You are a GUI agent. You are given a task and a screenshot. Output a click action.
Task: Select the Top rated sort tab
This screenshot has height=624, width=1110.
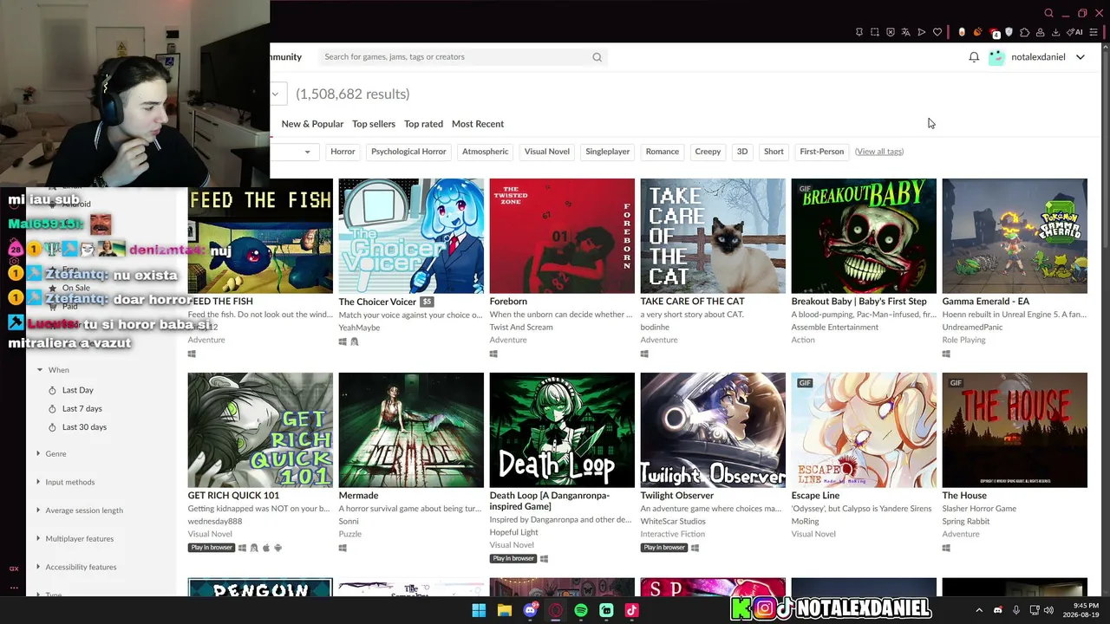(x=423, y=124)
